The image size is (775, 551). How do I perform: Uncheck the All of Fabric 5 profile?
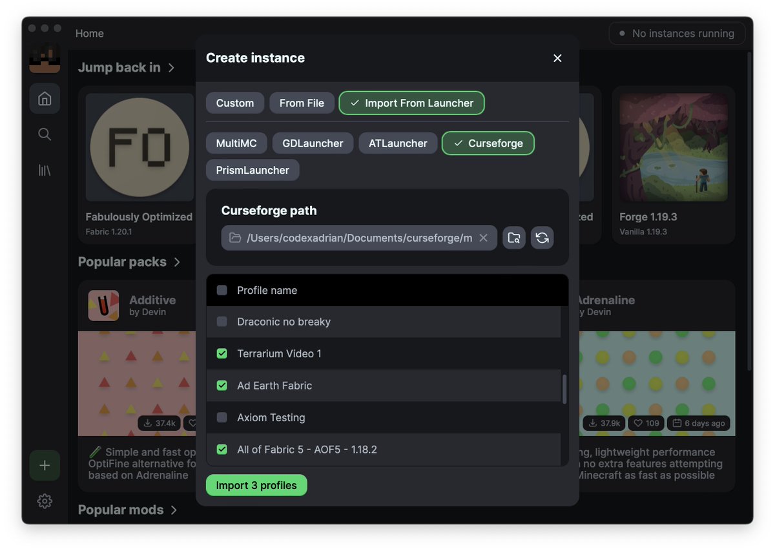coord(222,450)
